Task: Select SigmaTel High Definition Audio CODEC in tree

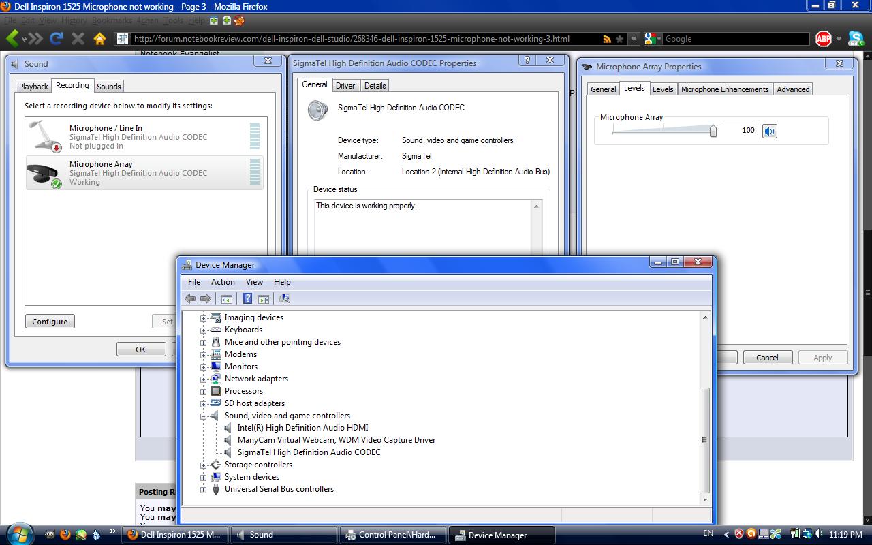Action: (x=309, y=452)
